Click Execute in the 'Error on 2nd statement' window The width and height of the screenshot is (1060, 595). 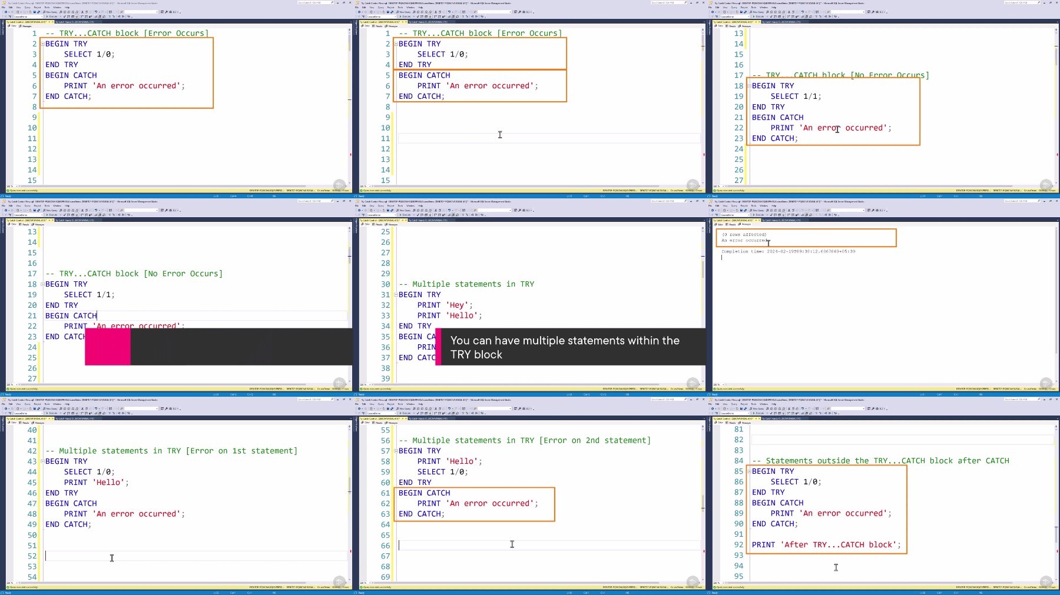[405, 413]
